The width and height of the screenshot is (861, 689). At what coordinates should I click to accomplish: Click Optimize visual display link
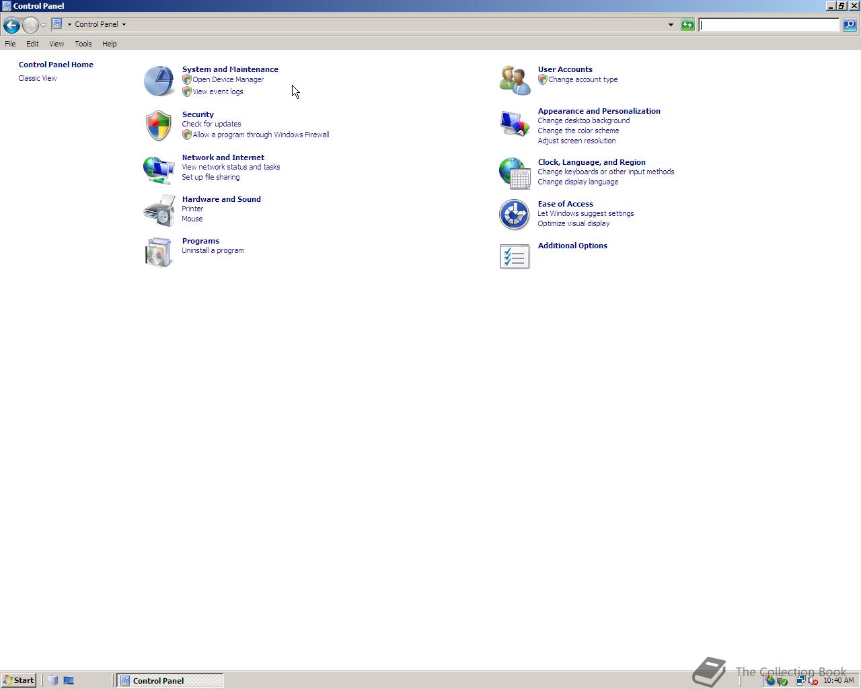[x=573, y=223]
